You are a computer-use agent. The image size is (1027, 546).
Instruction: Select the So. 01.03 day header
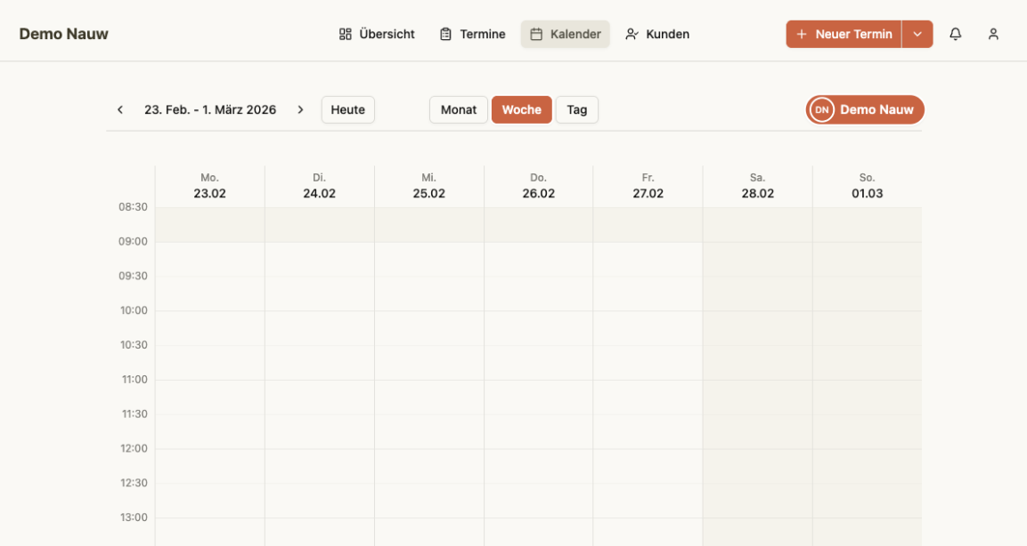pyautogui.click(x=868, y=186)
